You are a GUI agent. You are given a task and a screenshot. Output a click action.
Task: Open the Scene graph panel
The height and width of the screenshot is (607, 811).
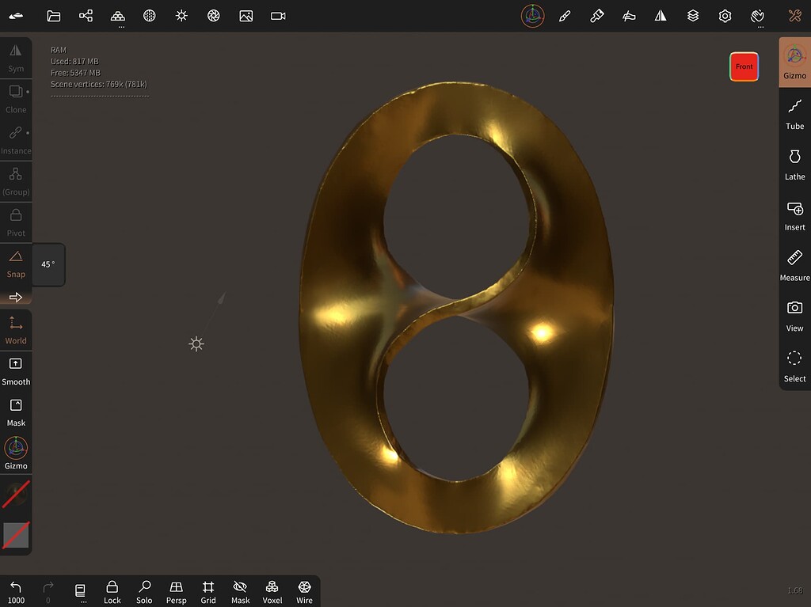coord(86,16)
